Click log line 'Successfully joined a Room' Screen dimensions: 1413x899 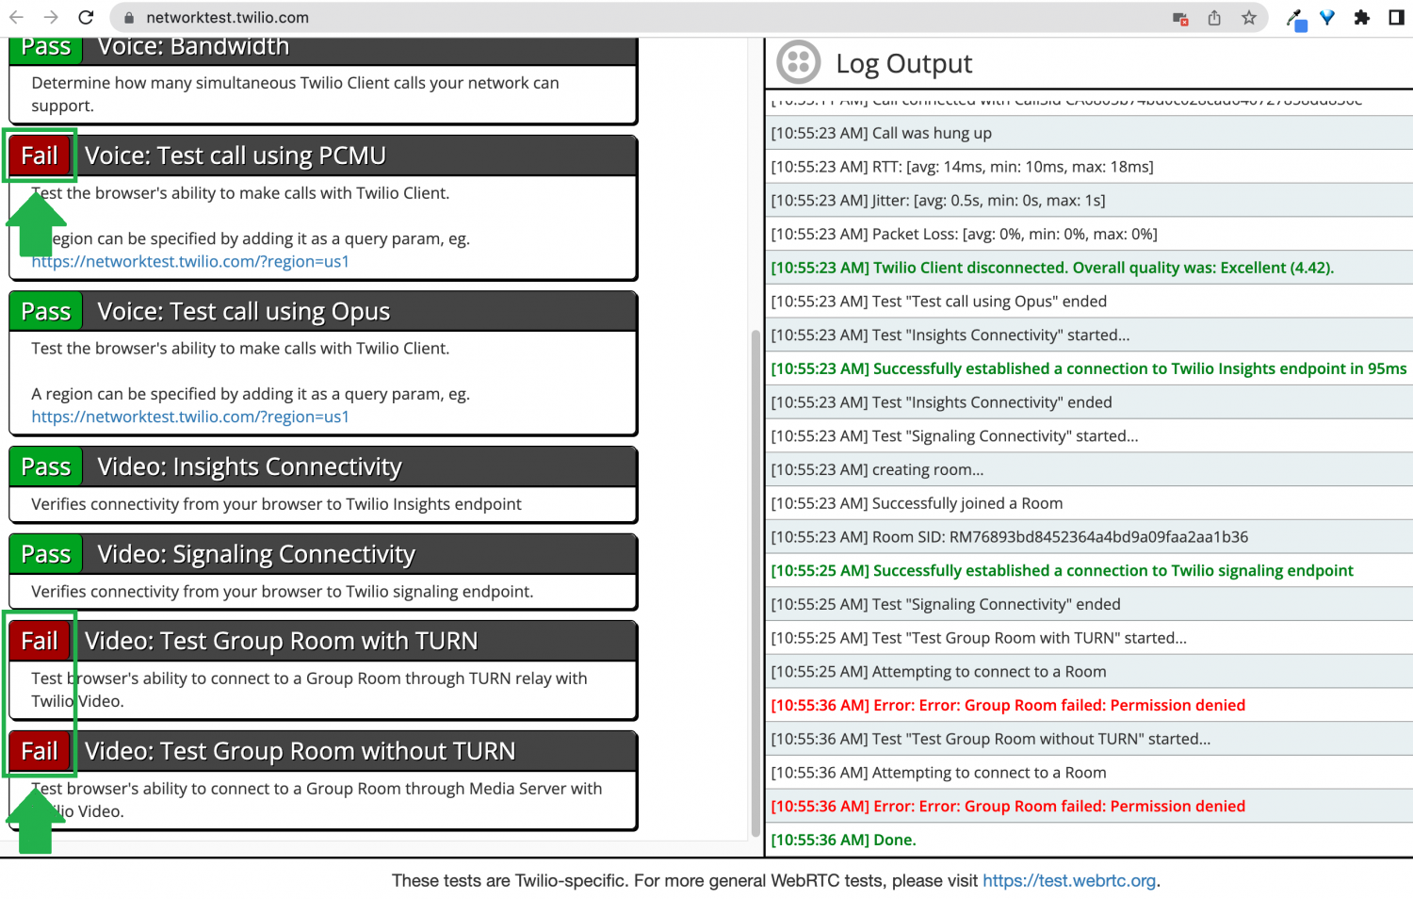[1089, 503]
